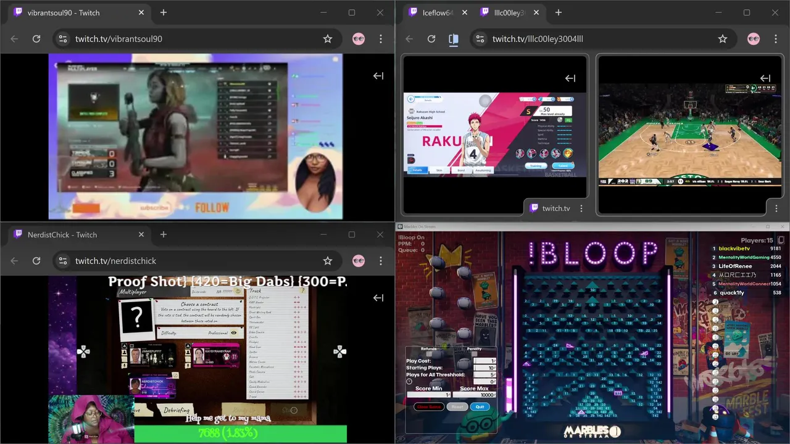Viewport: 790px width, 444px height.
Task: Click the question mark icon on the Truck list
Action: [303, 290]
